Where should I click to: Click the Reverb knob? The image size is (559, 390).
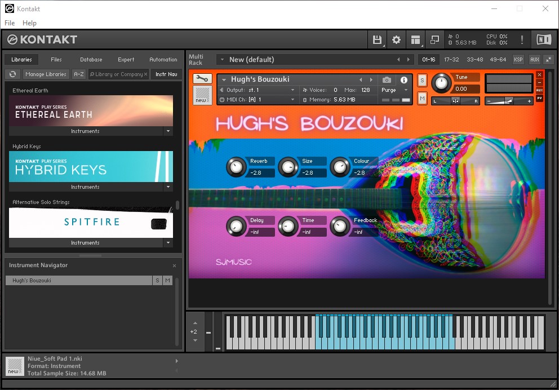coord(236,167)
